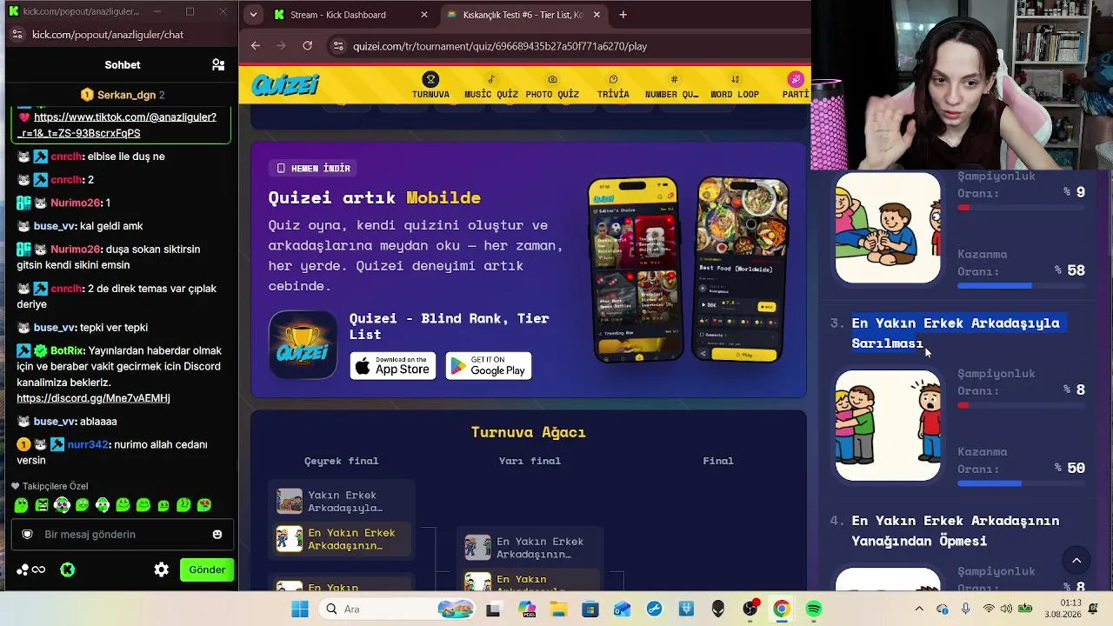
Task: Click the hugging friends illustration thumbnail
Action: (x=888, y=426)
